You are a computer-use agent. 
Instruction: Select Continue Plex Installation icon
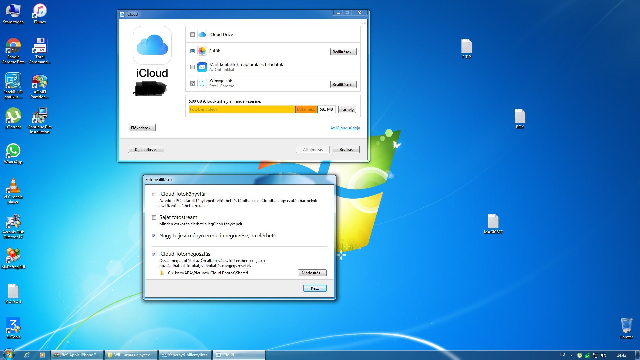pos(40,121)
